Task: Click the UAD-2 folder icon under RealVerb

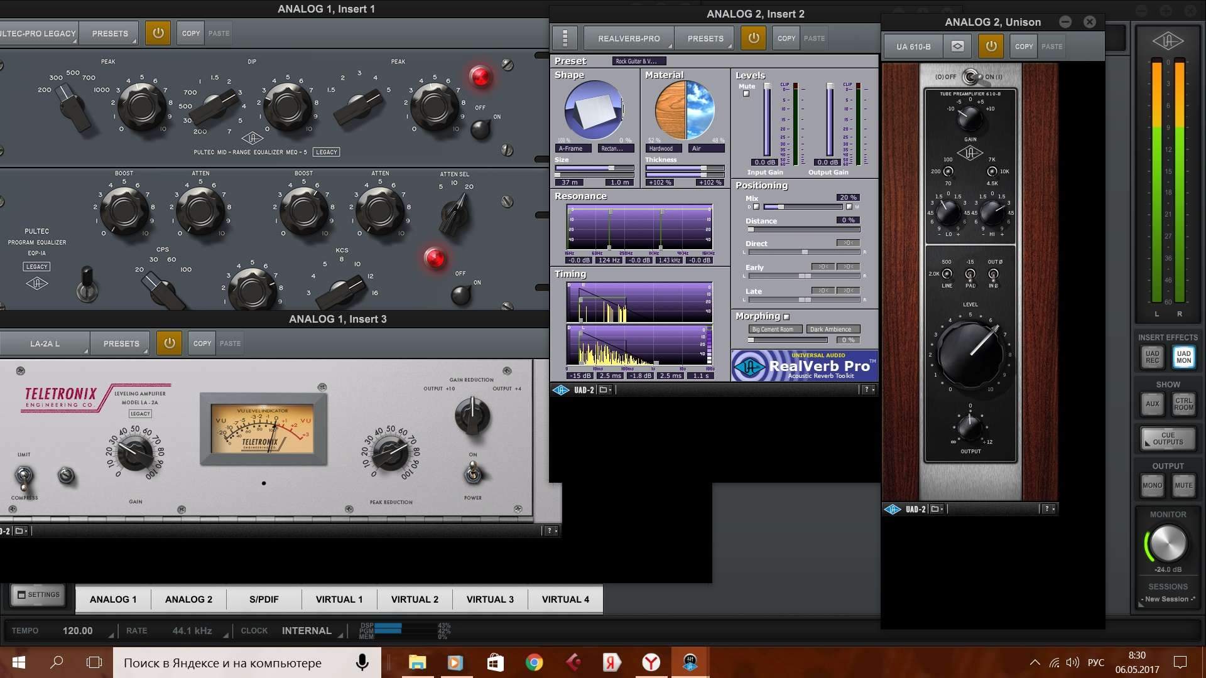Action: (604, 390)
